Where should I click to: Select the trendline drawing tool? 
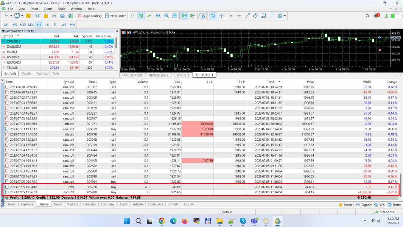(247, 16)
